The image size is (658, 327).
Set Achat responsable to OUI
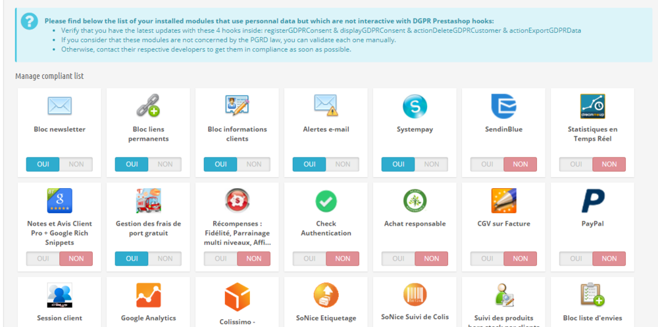(398, 259)
